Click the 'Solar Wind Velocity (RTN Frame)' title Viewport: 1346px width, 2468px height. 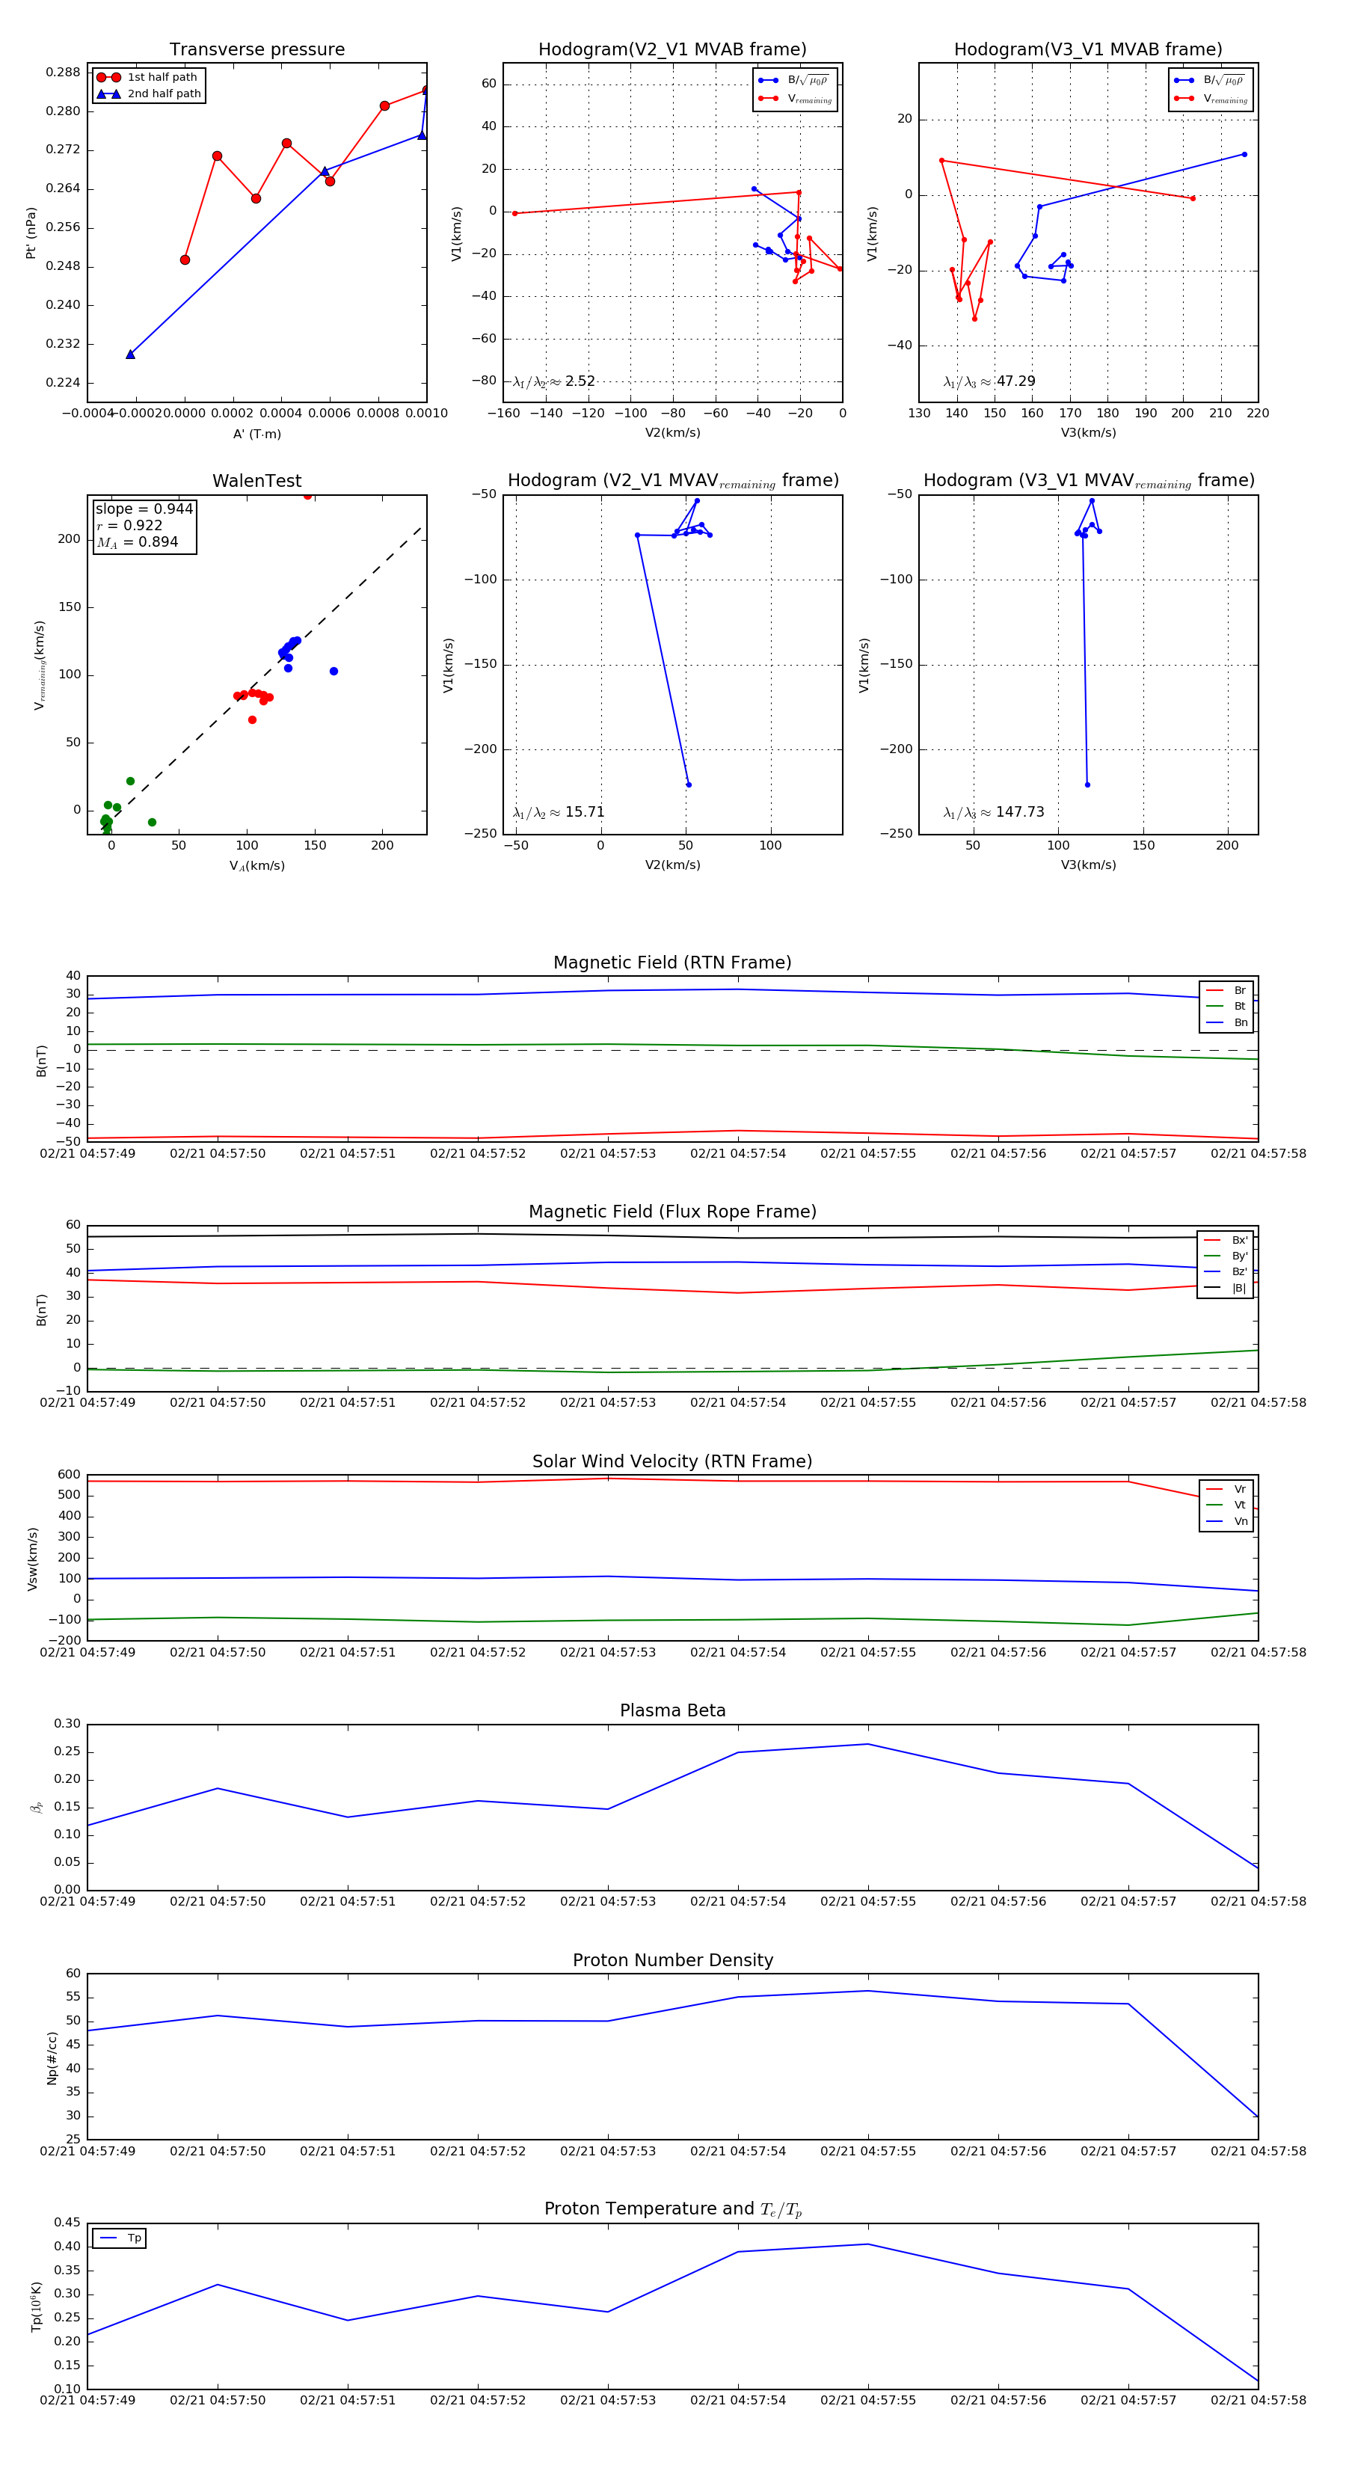tap(672, 1461)
